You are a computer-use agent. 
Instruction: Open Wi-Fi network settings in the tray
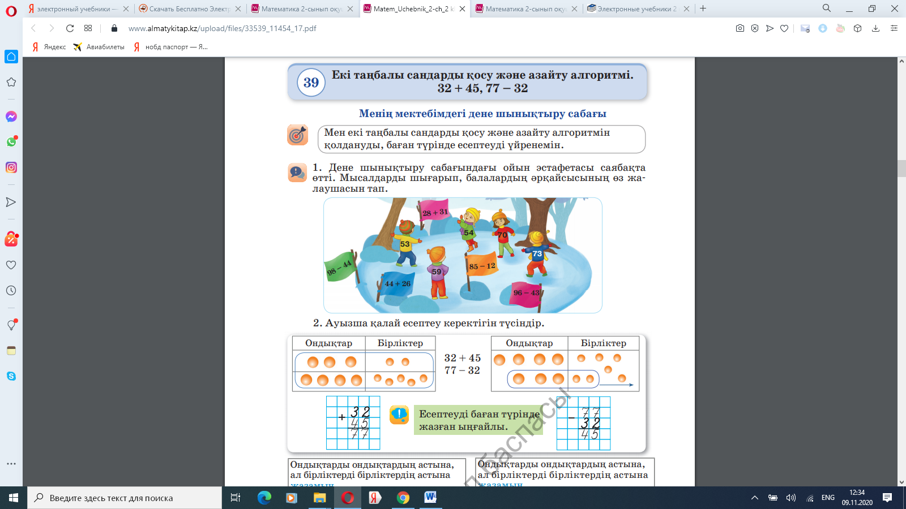810,498
